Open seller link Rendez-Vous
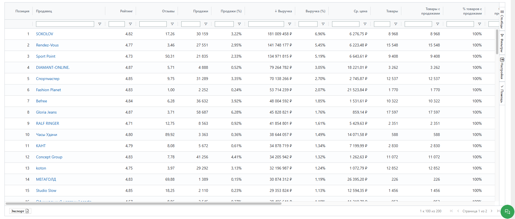 [47, 45]
